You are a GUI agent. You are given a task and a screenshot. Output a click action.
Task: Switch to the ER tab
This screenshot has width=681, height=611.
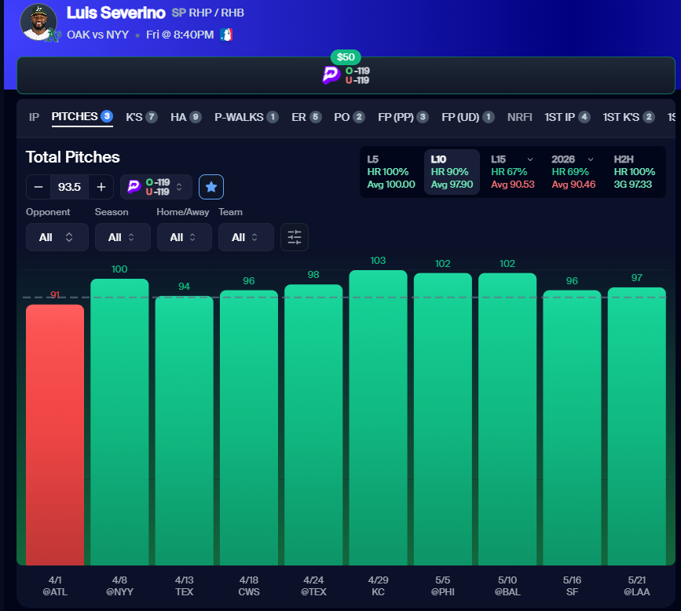pyautogui.click(x=306, y=117)
